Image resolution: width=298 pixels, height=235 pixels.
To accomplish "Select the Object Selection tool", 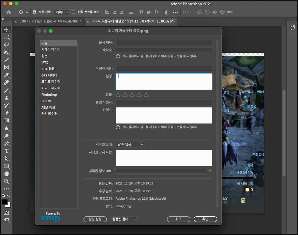I will click(x=6, y=52).
